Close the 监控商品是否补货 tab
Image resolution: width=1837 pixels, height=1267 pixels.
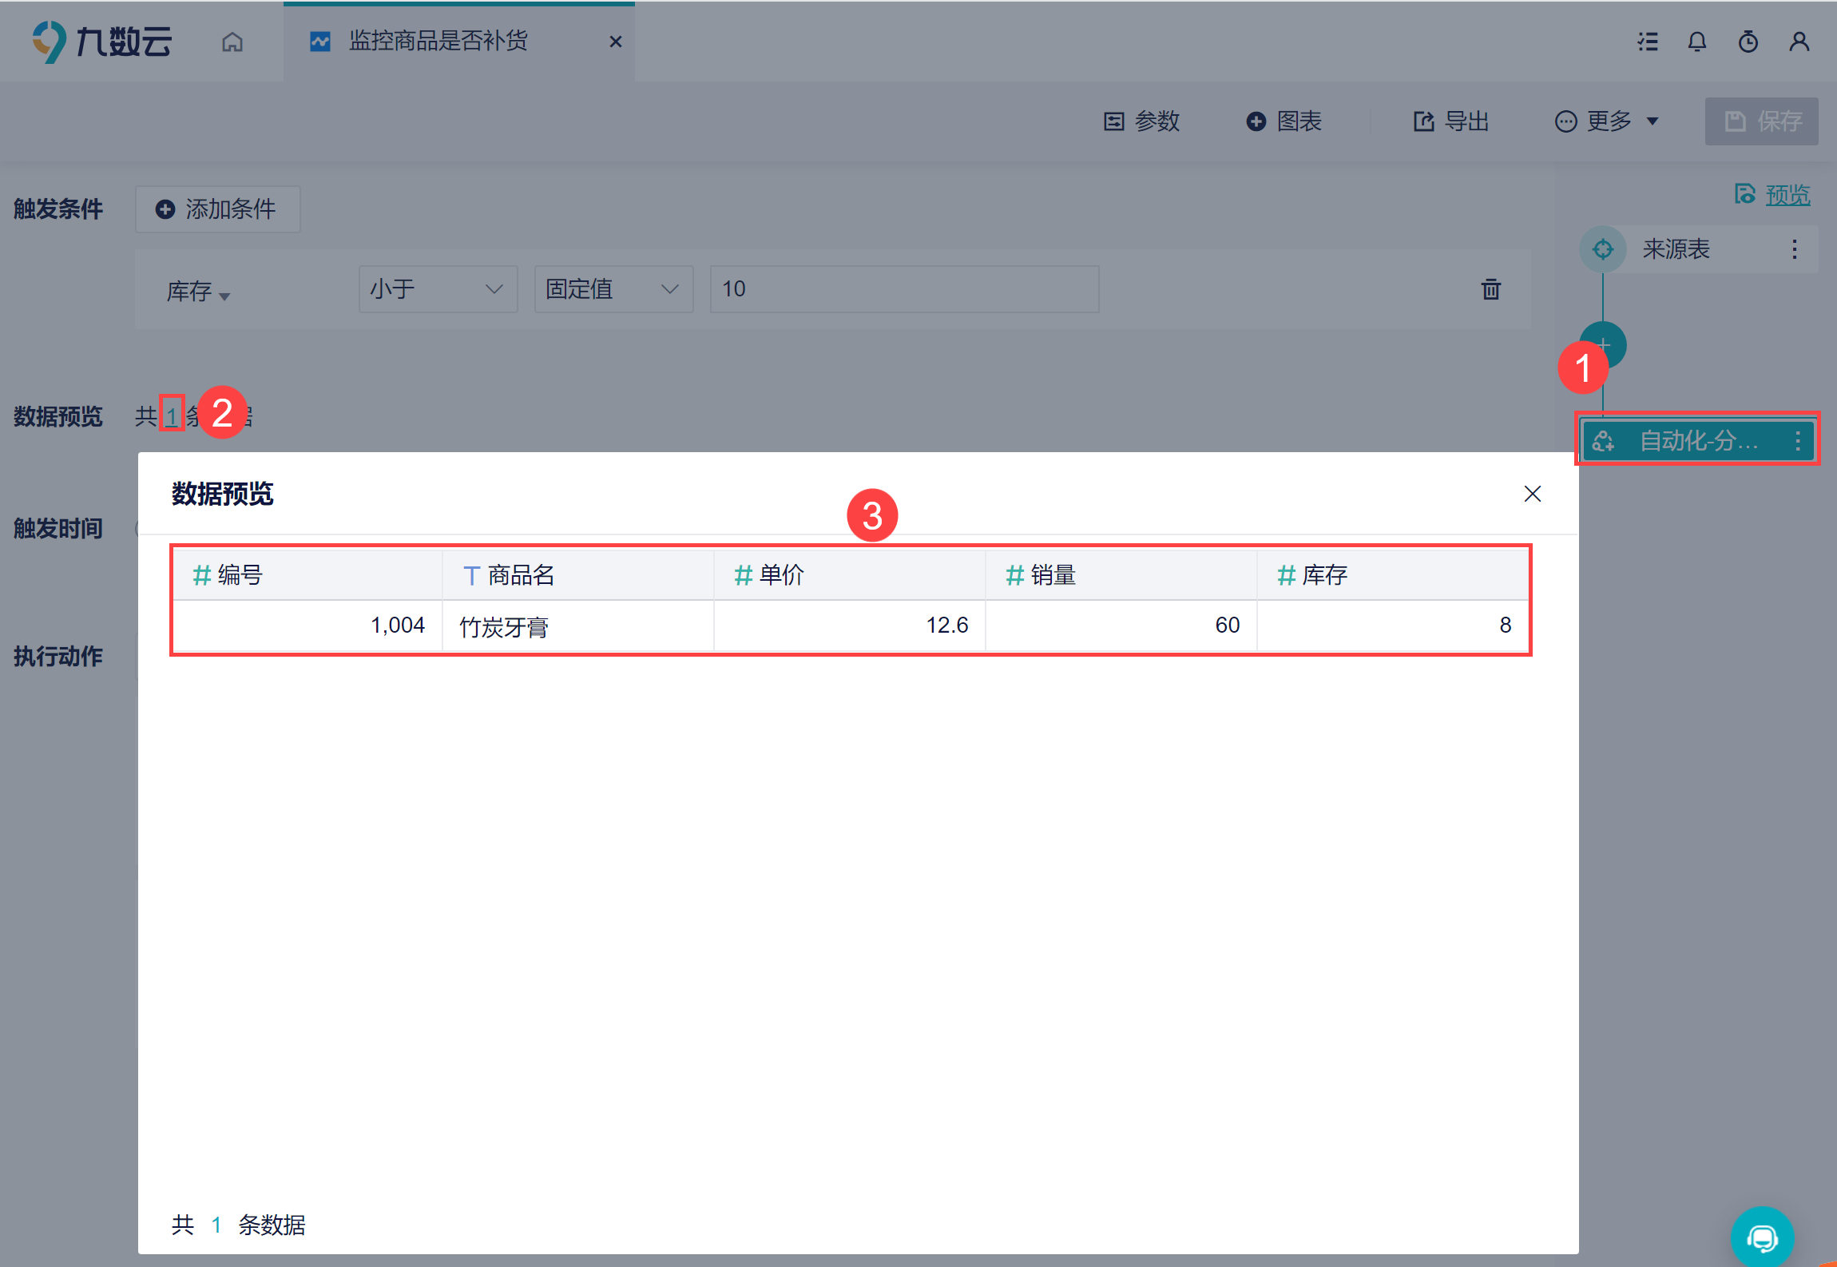(x=616, y=42)
